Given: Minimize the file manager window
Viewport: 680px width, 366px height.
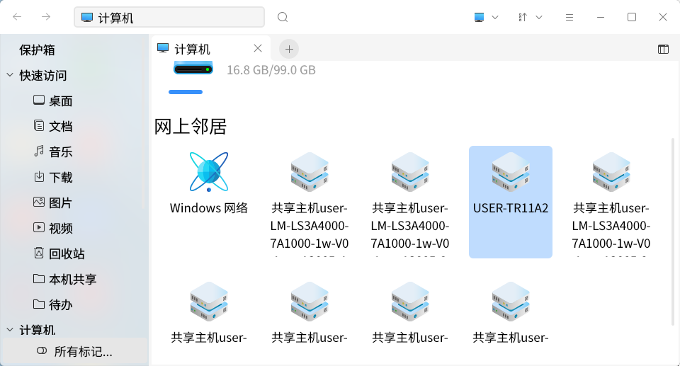Looking at the screenshot, I should [601, 18].
